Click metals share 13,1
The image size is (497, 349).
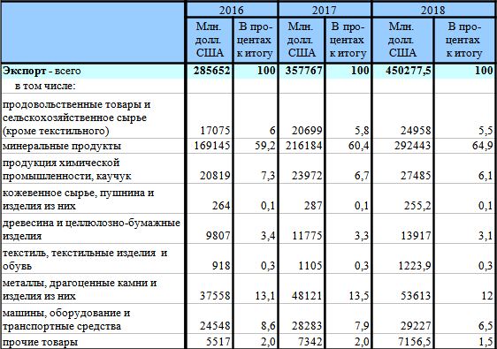coord(265,296)
